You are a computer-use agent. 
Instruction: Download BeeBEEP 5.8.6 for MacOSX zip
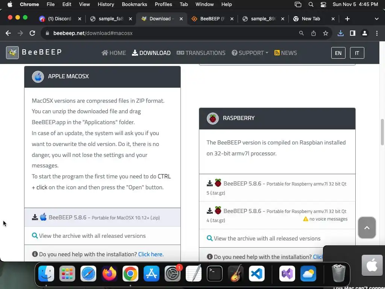102,217
